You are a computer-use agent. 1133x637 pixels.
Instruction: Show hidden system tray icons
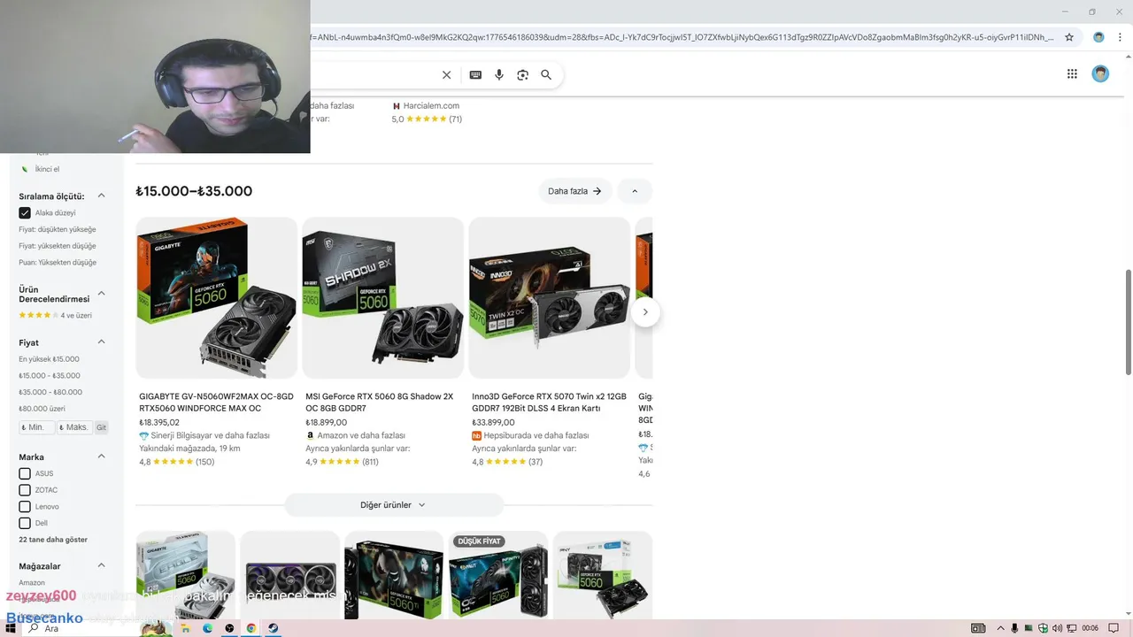(x=1000, y=628)
